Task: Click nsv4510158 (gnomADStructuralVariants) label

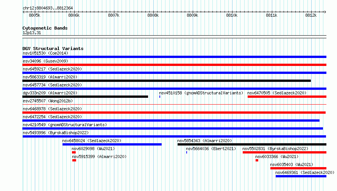Action: (x=201, y=93)
